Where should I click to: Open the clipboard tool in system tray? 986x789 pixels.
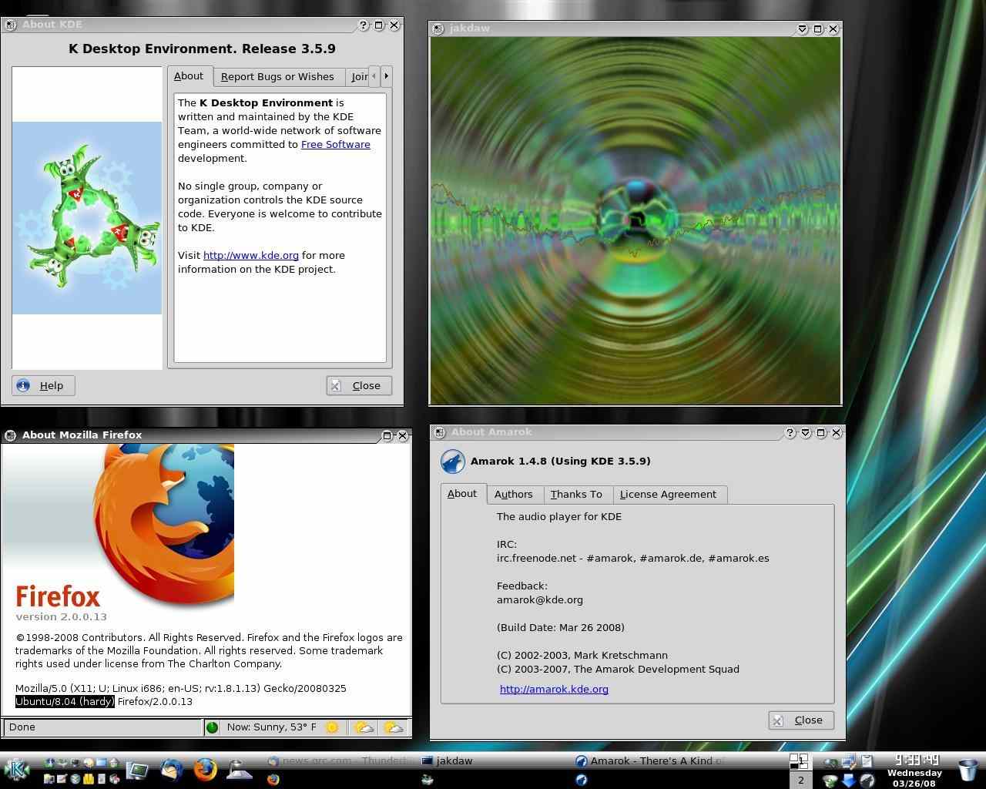(867, 761)
